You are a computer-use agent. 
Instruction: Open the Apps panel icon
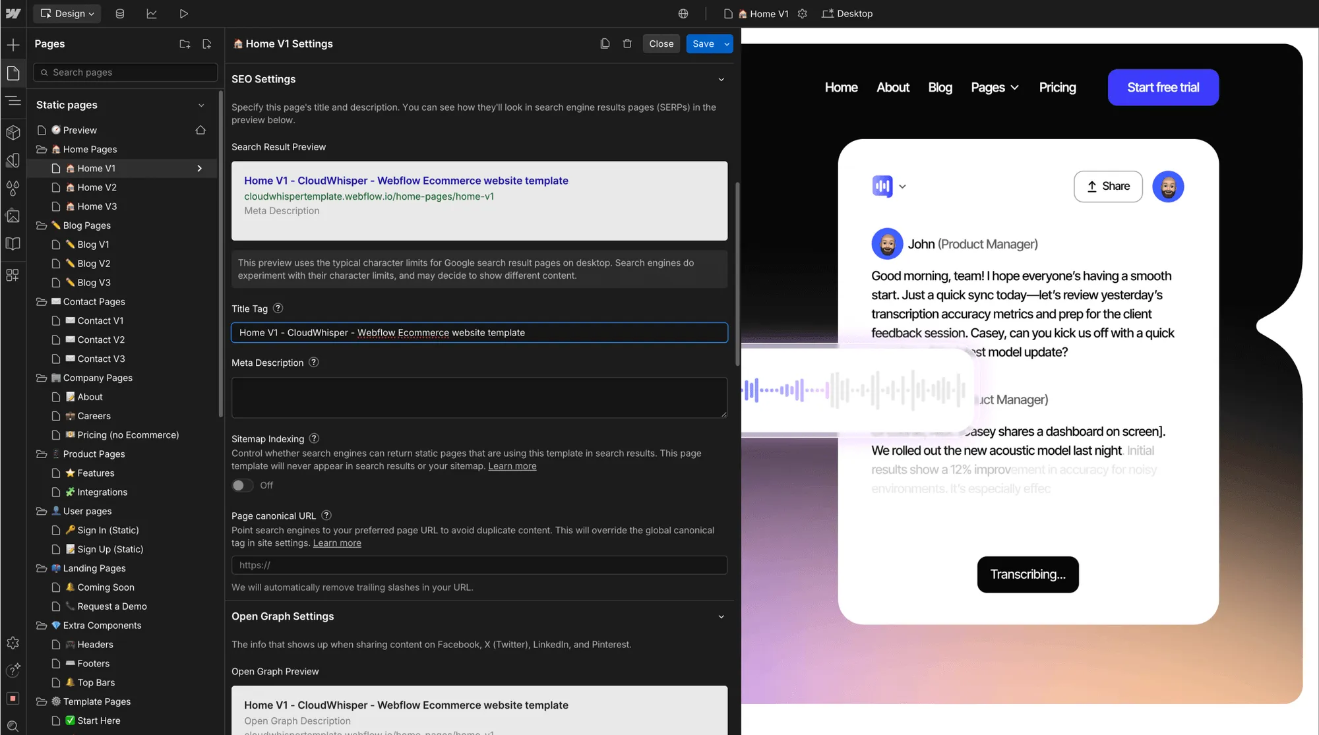tap(13, 275)
